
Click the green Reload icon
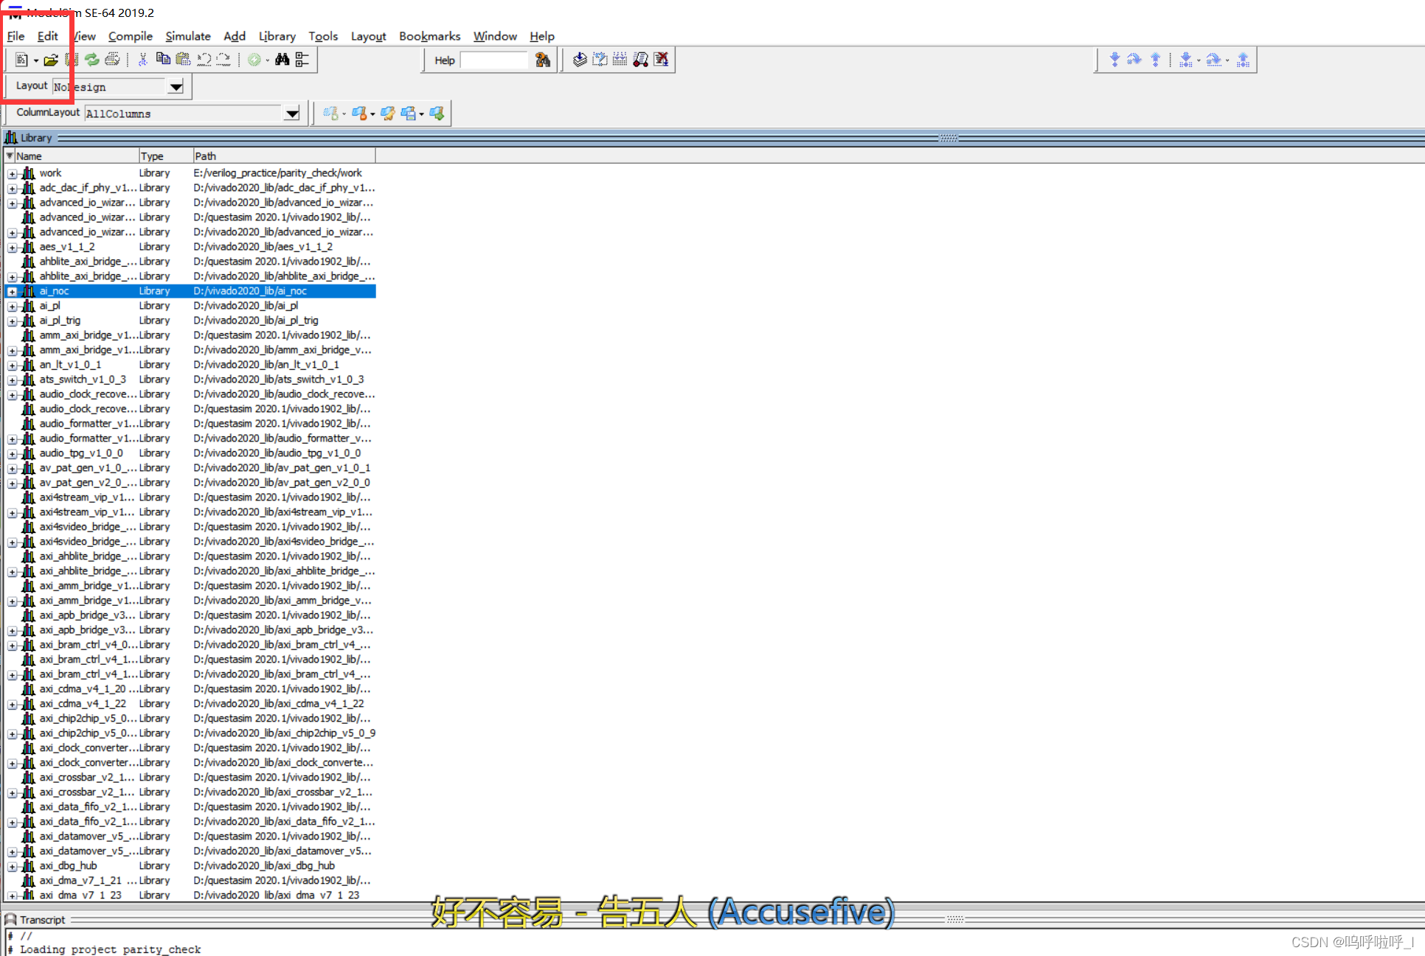click(x=92, y=60)
